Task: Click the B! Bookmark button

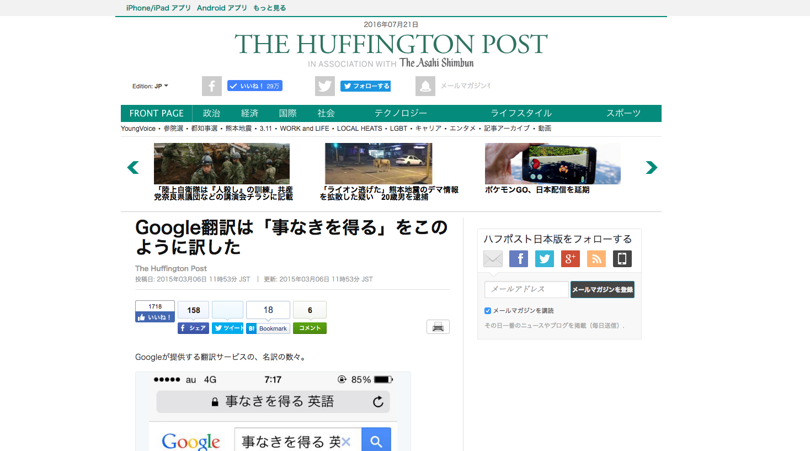Action: [x=268, y=328]
